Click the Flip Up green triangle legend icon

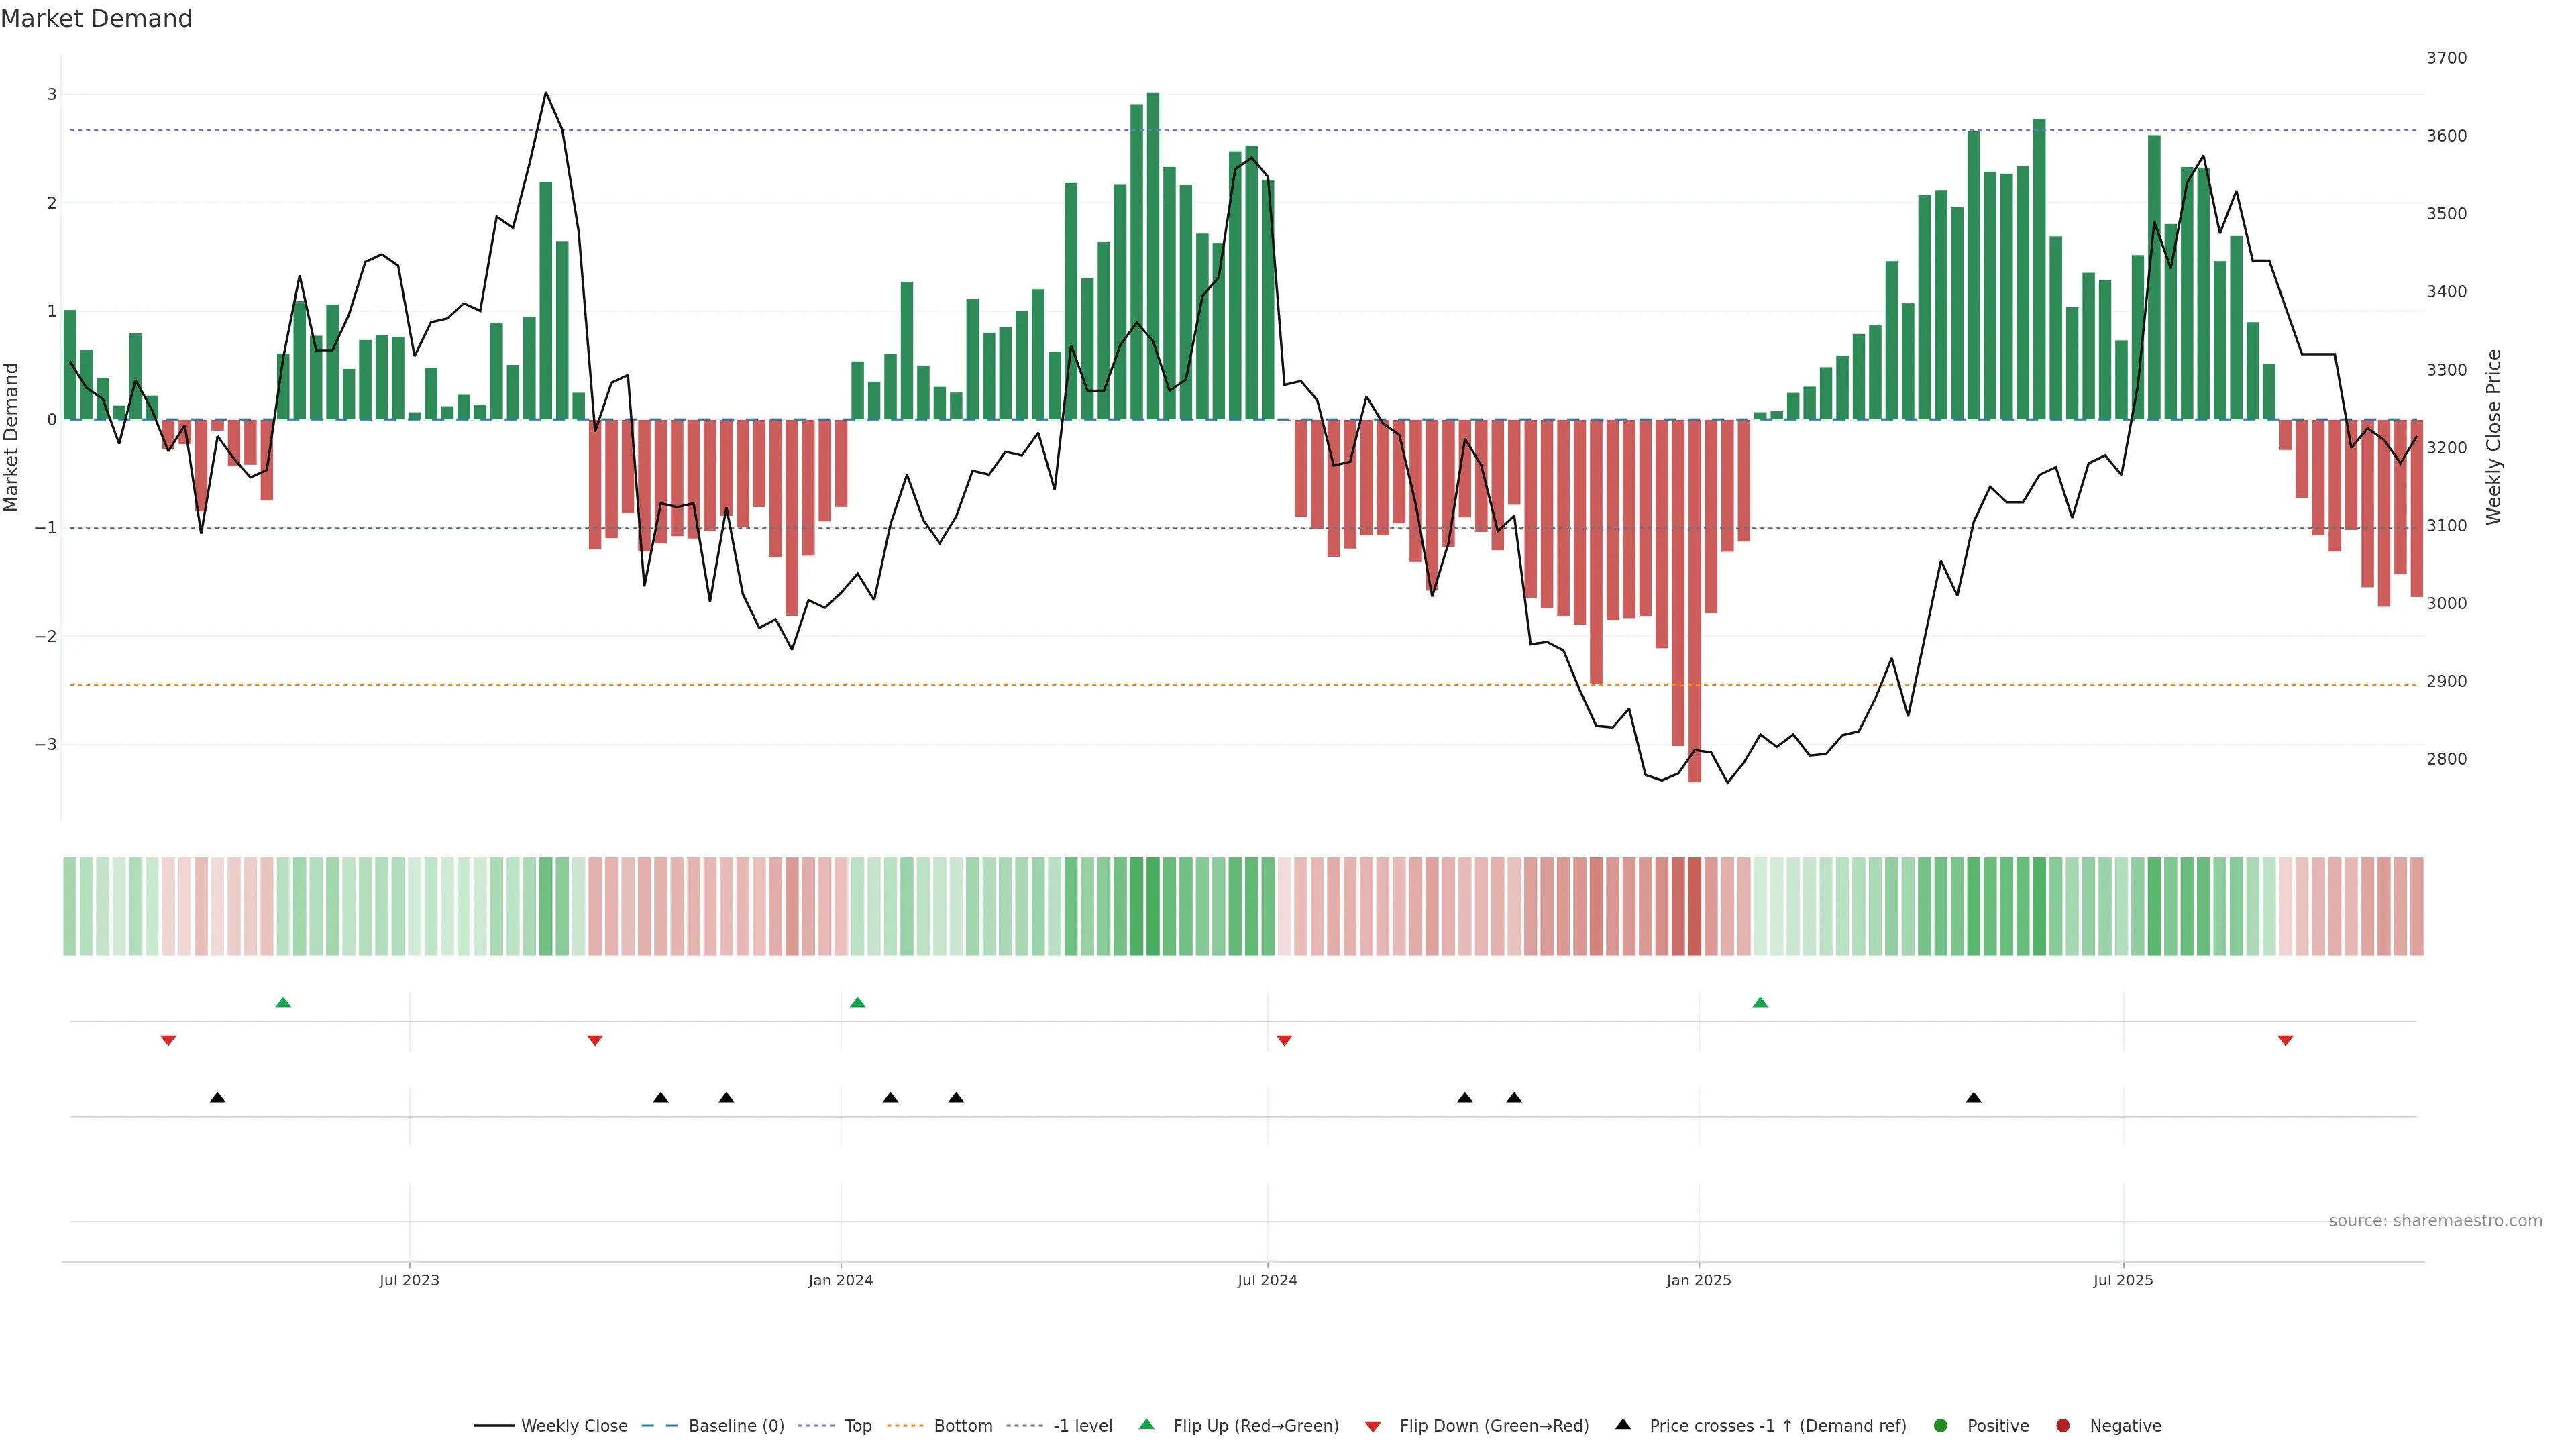tap(1147, 1424)
